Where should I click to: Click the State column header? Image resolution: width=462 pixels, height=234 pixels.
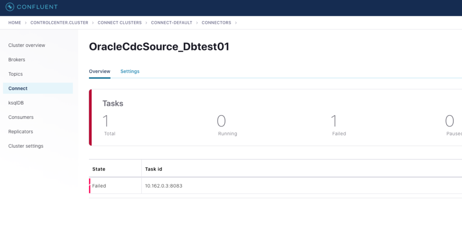(x=99, y=169)
